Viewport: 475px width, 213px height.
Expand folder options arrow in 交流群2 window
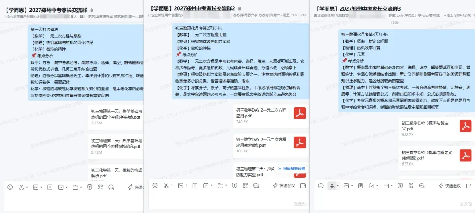point(226,185)
